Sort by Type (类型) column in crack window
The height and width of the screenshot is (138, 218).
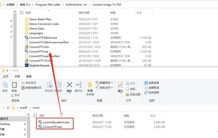pos(126,116)
